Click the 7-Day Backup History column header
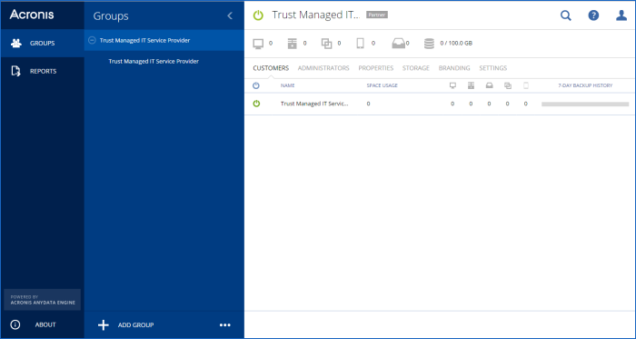Screen dimensions: 636x339 pos(585,85)
